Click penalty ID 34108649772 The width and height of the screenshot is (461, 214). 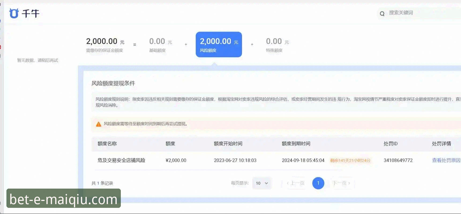click(x=398, y=160)
